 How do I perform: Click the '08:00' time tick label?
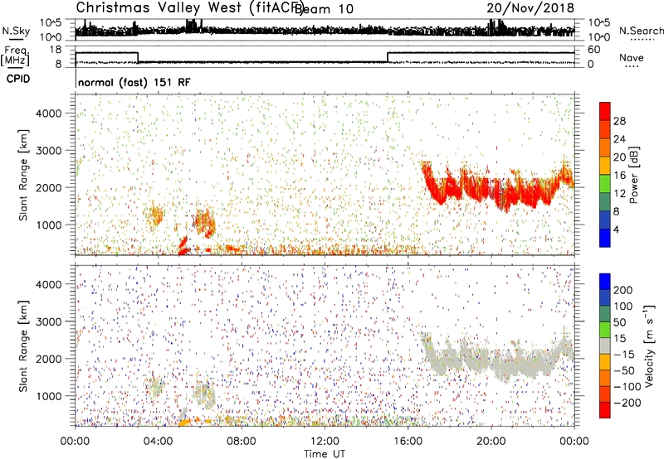[x=241, y=442]
